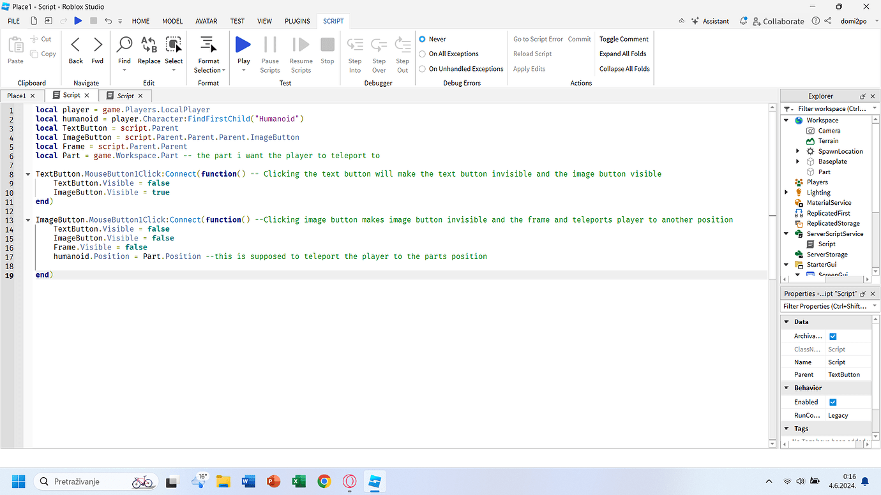Navigate Fwd in script
Image resolution: width=881 pixels, height=495 pixels.
(x=97, y=50)
